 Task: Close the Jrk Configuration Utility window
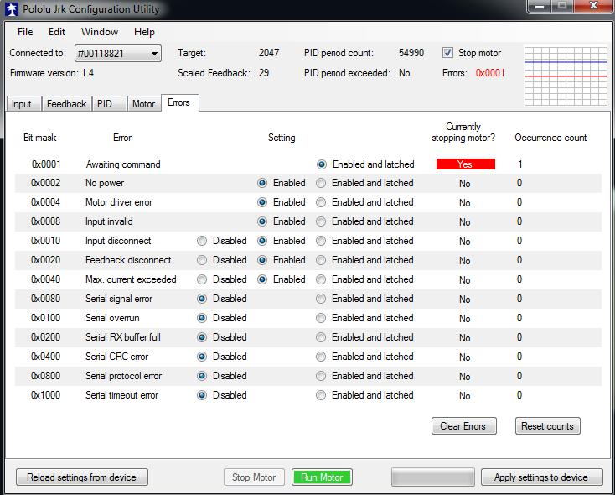(593, 6)
